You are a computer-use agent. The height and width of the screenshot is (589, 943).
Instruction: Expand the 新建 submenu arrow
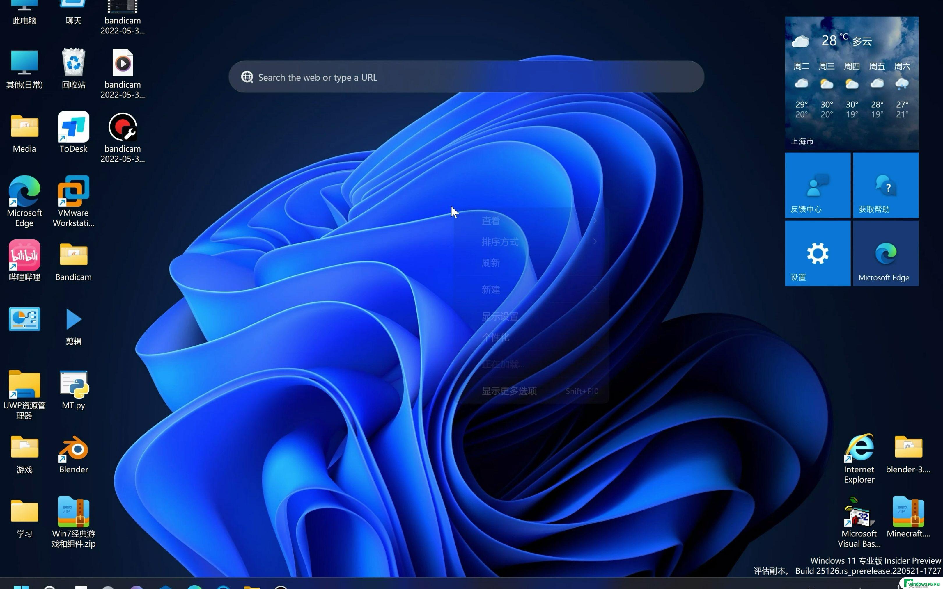point(595,289)
